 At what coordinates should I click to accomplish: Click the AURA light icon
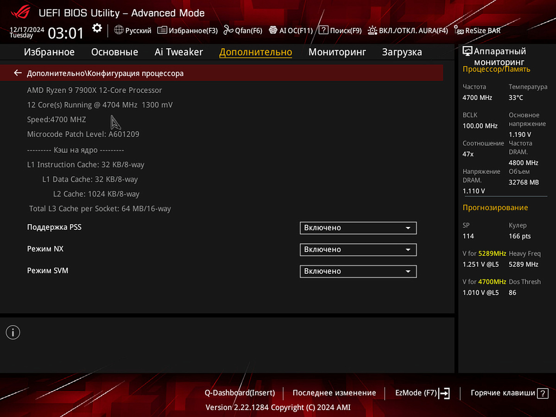point(372,30)
